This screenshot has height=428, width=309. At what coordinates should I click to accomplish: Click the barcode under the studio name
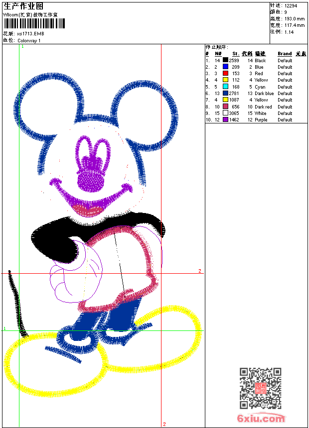[34, 23]
